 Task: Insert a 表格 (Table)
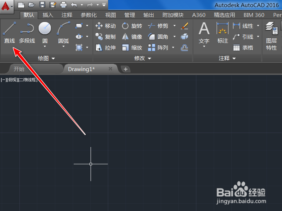(x=243, y=48)
